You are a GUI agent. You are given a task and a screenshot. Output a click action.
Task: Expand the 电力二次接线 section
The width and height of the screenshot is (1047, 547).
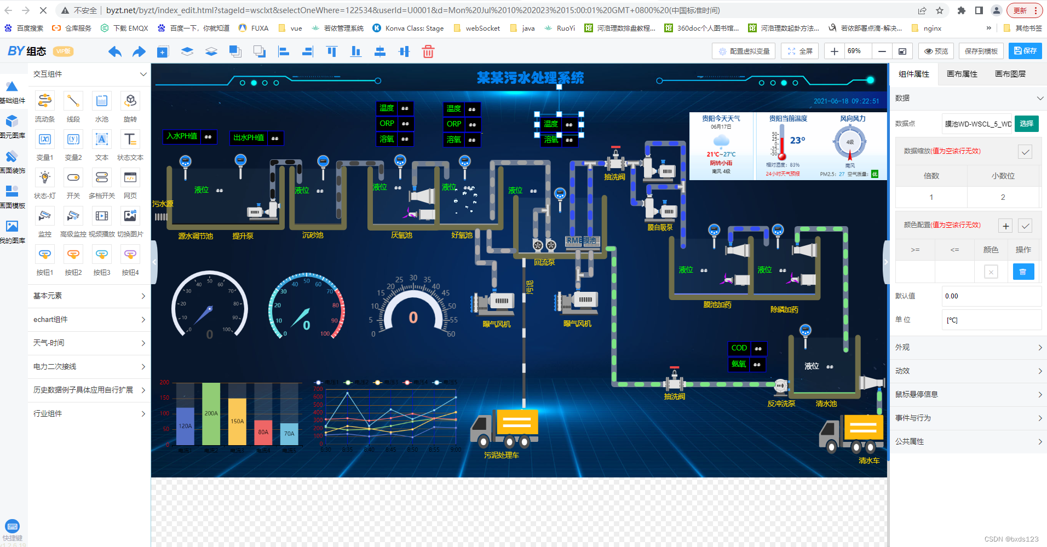[x=89, y=366]
